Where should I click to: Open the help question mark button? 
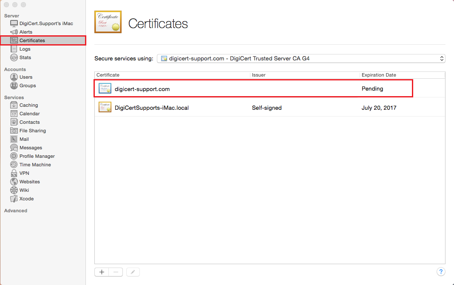tap(440, 272)
